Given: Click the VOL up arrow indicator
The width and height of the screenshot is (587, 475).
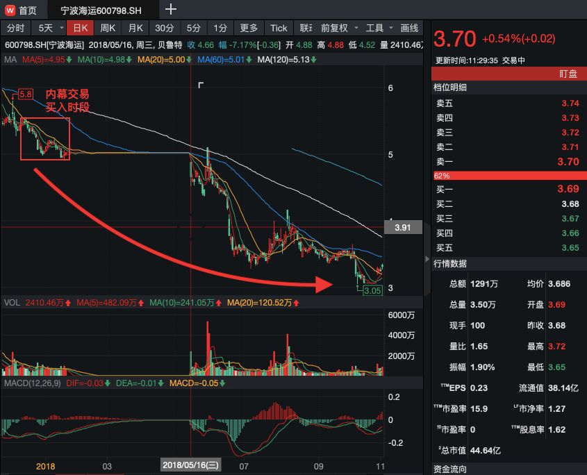Looking at the screenshot, I should click(68, 303).
